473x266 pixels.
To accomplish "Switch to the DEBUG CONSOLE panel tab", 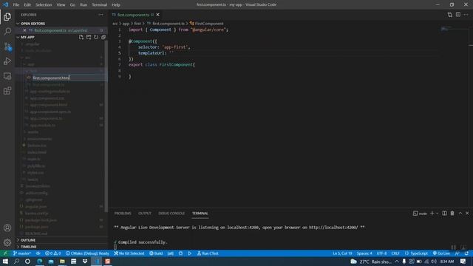I will pyautogui.click(x=171, y=214).
